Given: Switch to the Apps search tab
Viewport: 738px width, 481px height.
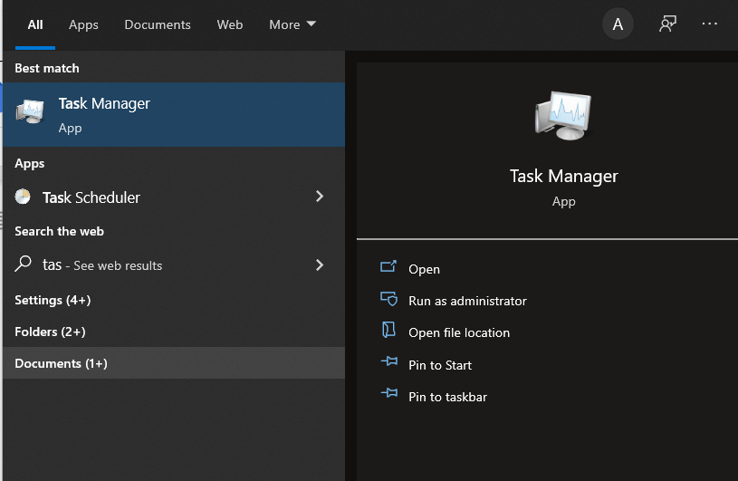Looking at the screenshot, I should click(83, 24).
